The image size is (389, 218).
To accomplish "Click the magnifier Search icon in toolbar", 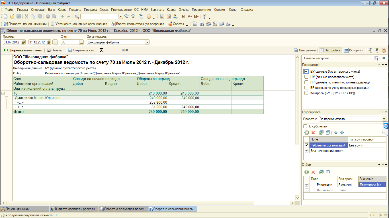I will [x=77, y=16].
